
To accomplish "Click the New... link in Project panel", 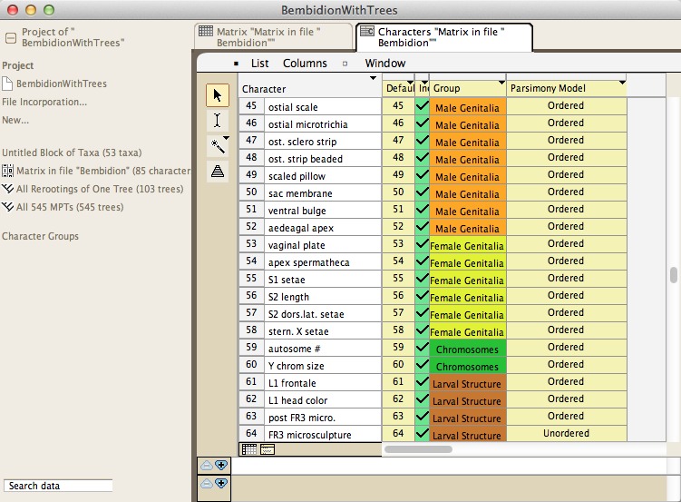I will (15, 120).
